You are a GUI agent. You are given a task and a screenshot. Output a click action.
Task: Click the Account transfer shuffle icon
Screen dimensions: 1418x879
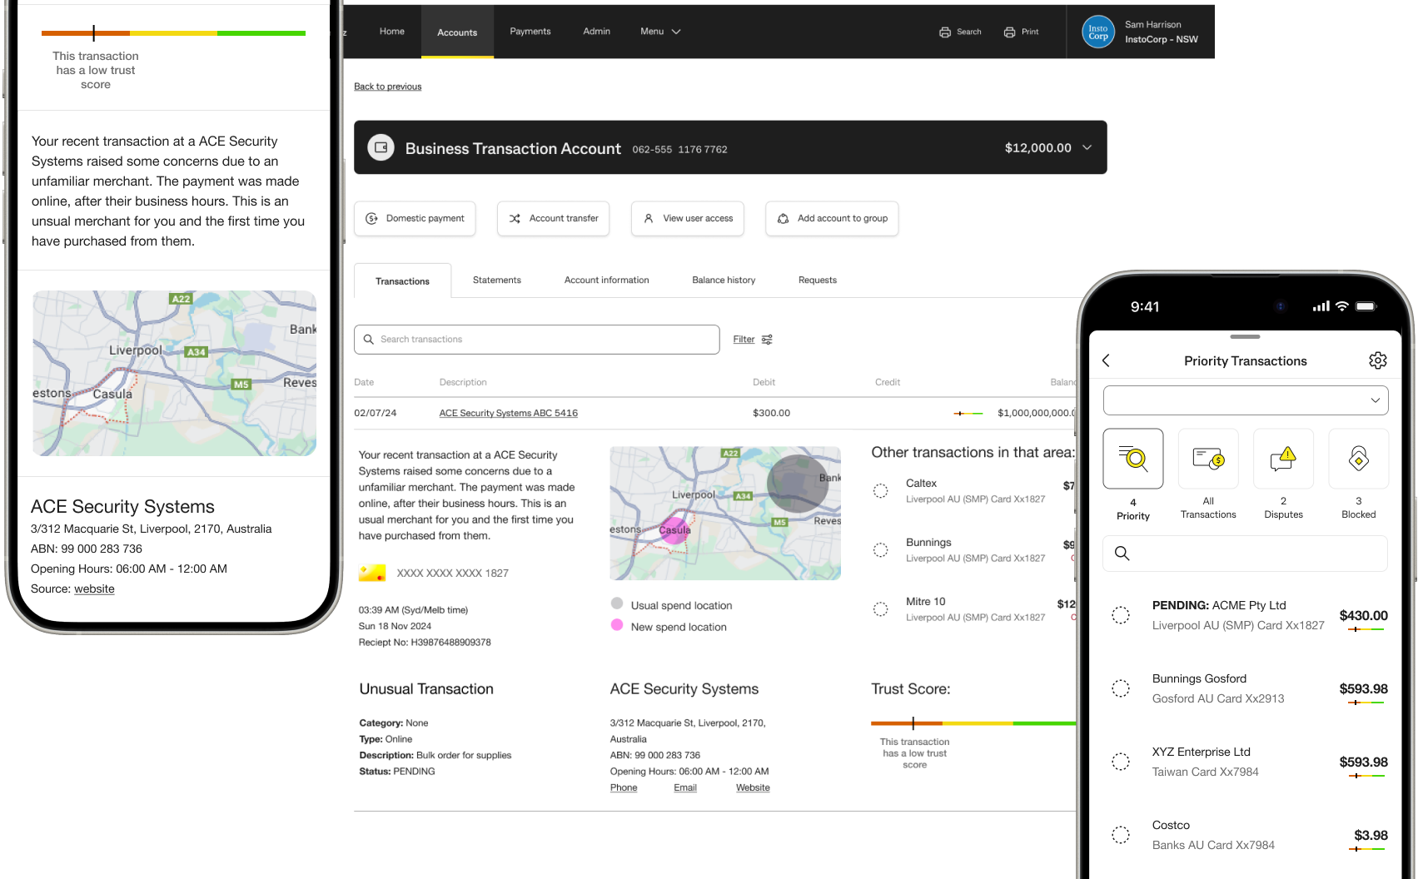tap(515, 219)
